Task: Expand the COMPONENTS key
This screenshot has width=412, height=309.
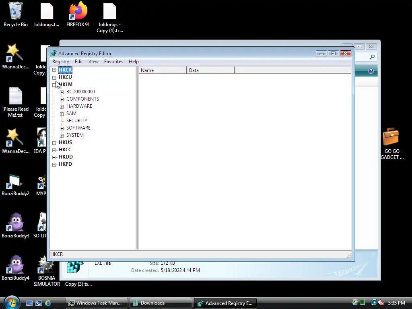Action: 62,99
